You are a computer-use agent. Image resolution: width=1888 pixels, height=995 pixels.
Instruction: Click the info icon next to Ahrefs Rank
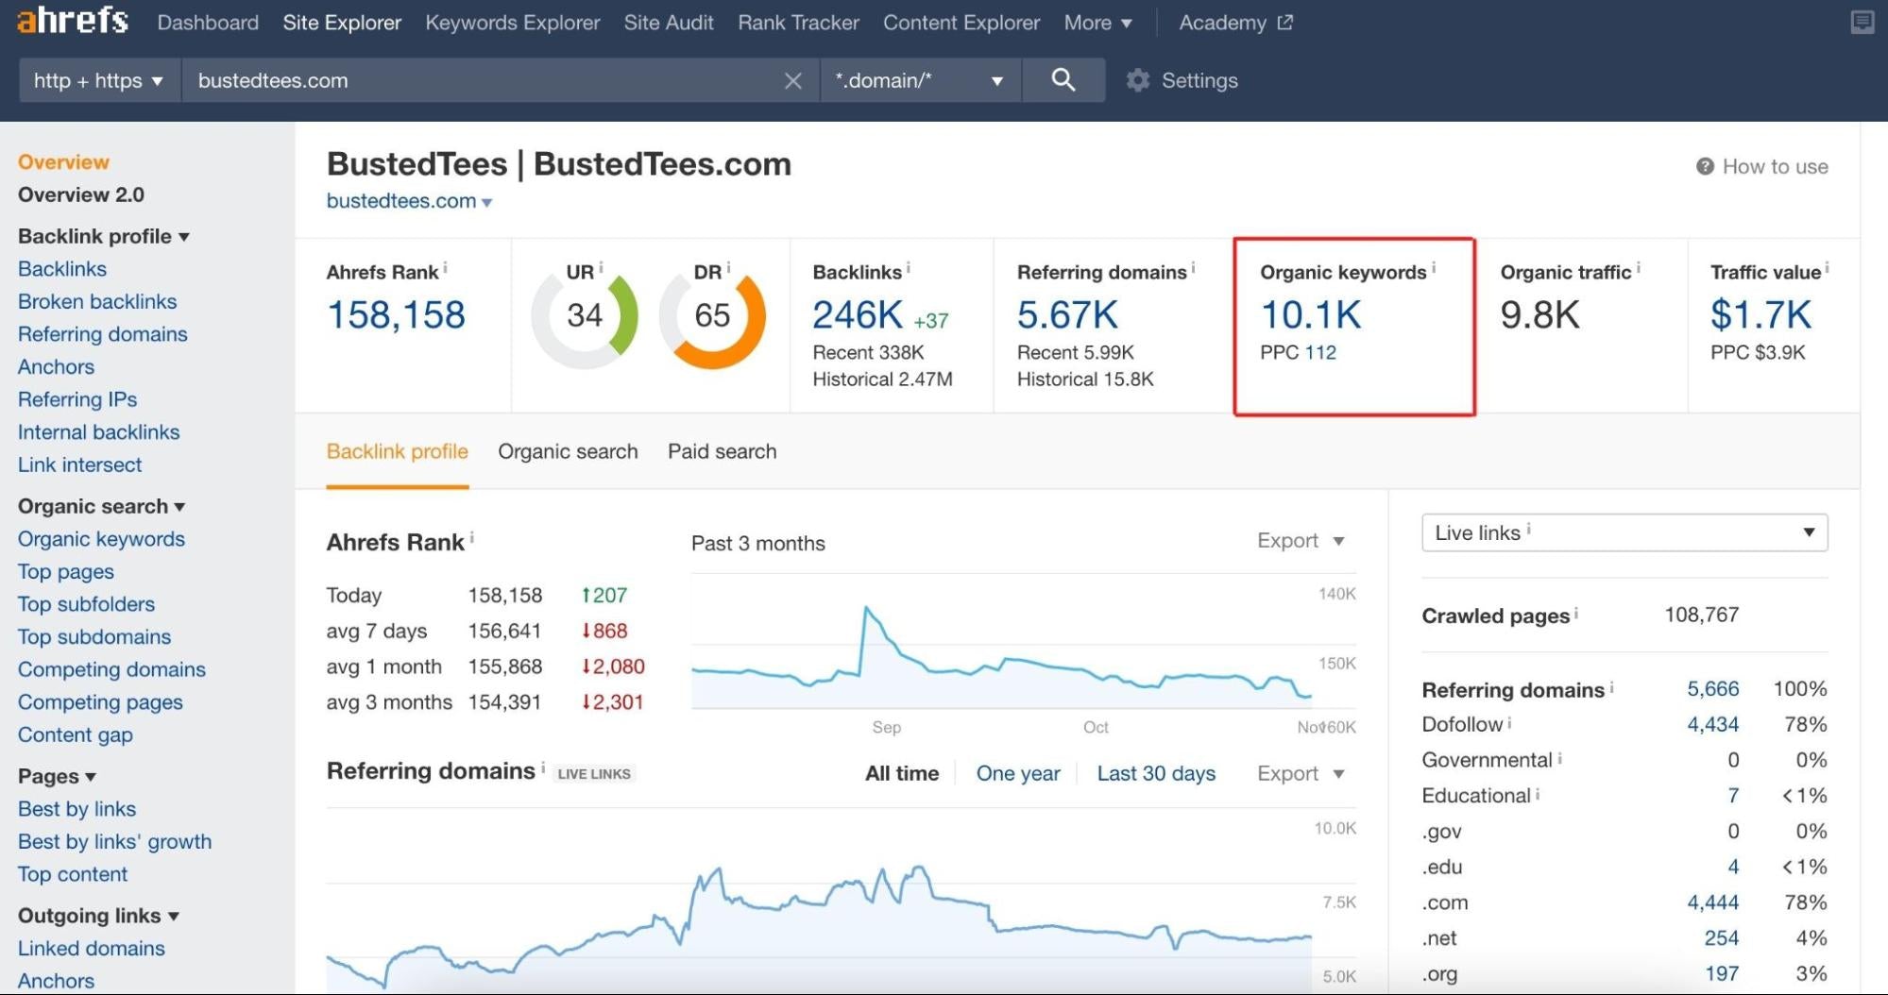click(447, 267)
